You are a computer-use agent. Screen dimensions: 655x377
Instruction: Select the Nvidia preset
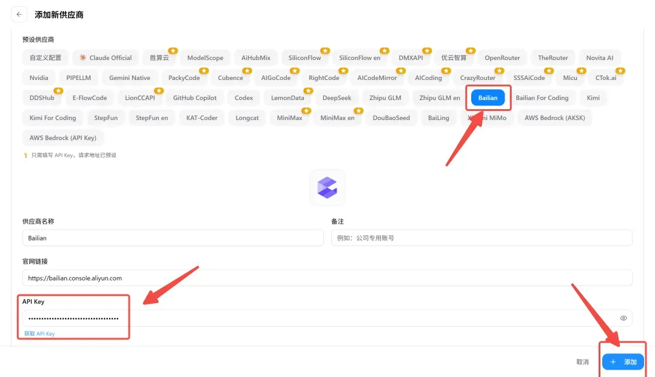click(38, 78)
